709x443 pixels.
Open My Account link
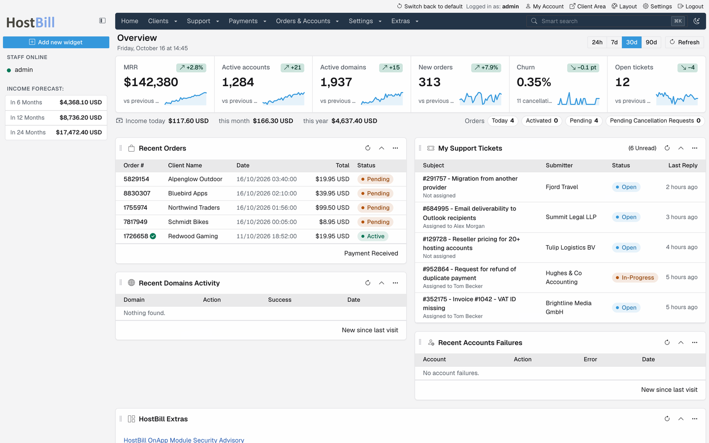(x=545, y=6)
